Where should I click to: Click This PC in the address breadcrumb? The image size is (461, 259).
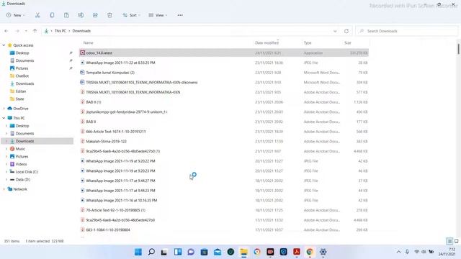pyautogui.click(x=61, y=31)
